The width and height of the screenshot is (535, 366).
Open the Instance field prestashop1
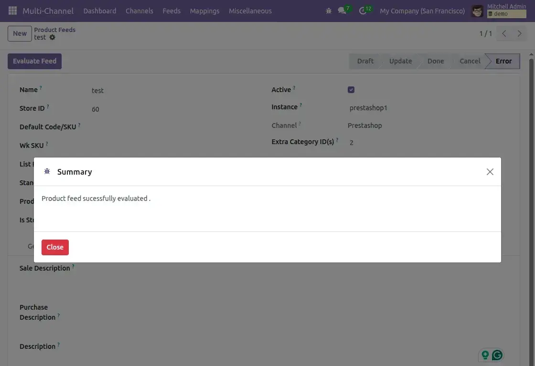coord(368,108)
